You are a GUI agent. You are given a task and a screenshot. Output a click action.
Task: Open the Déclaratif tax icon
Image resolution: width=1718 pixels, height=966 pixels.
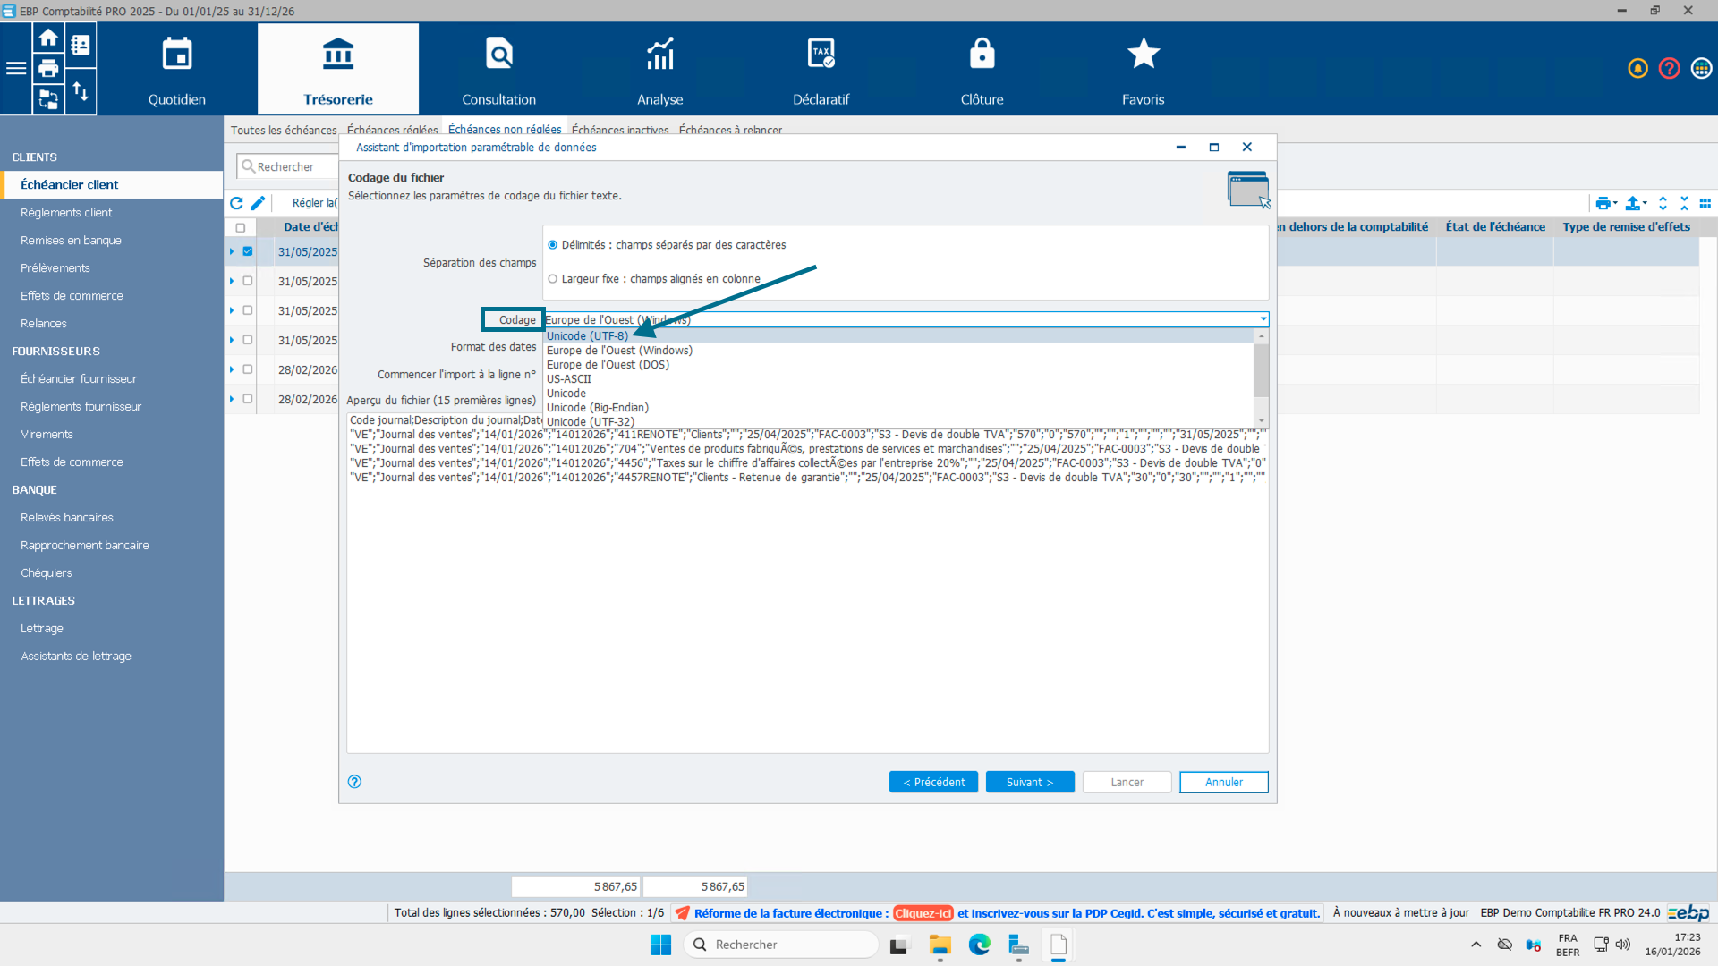(821, 55)
